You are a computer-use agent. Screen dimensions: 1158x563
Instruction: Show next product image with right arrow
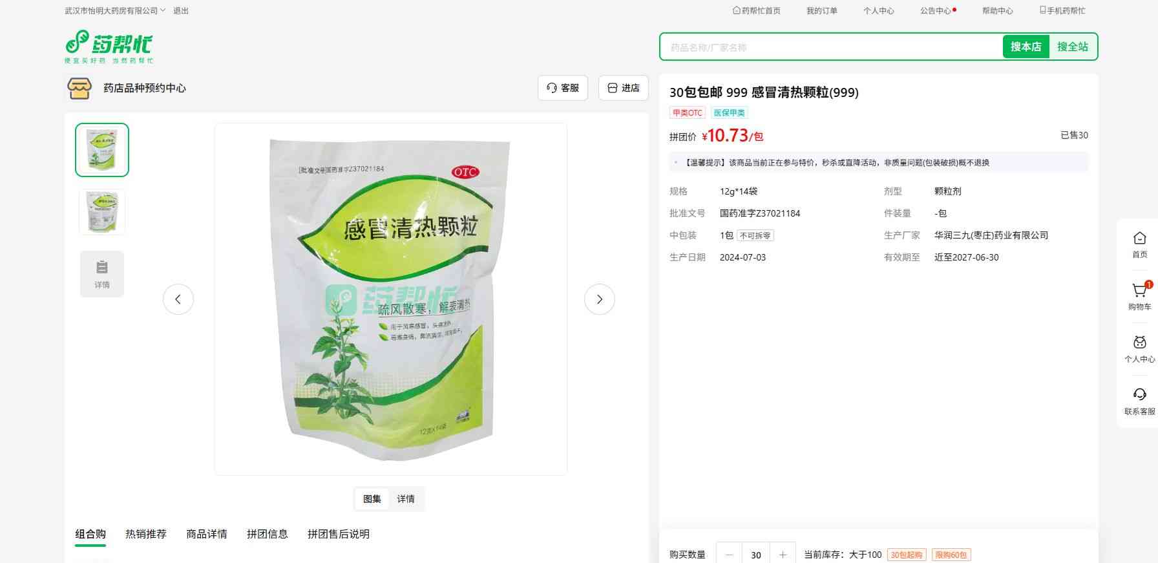(599, 299)
